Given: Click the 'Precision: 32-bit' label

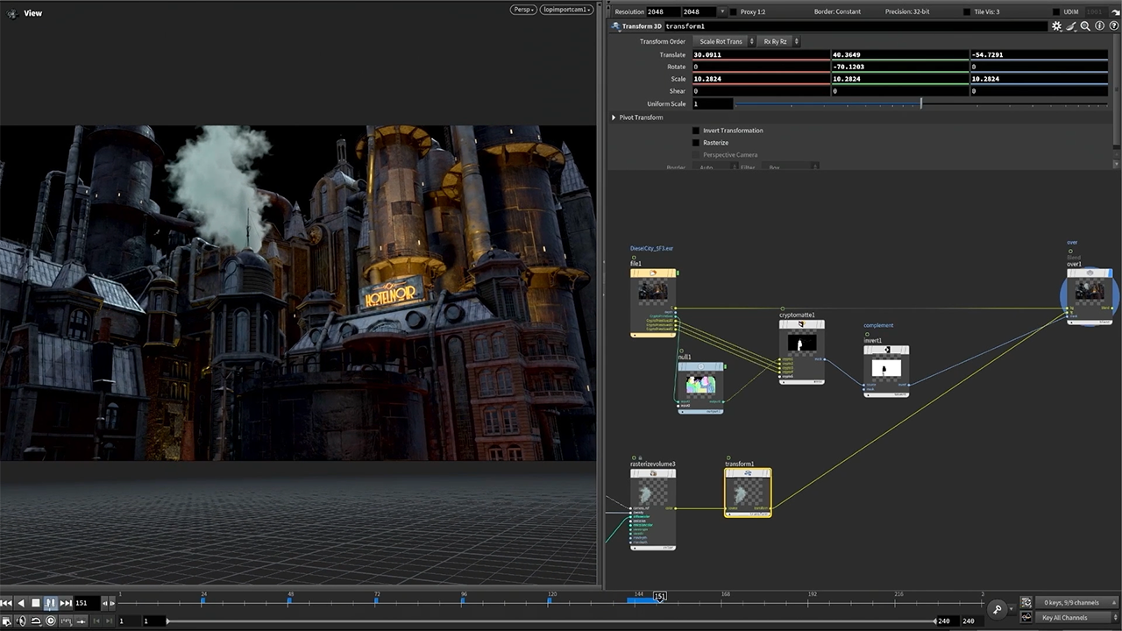Looking at the screenshot, I should pyautogui.click(x=907, y=12).
